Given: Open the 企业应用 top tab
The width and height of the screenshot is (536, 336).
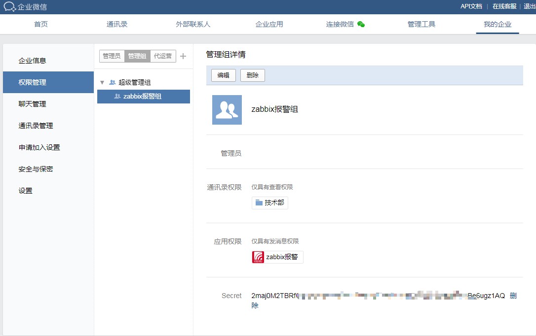Looking at the screenshot, I should [x=269, y=24].
